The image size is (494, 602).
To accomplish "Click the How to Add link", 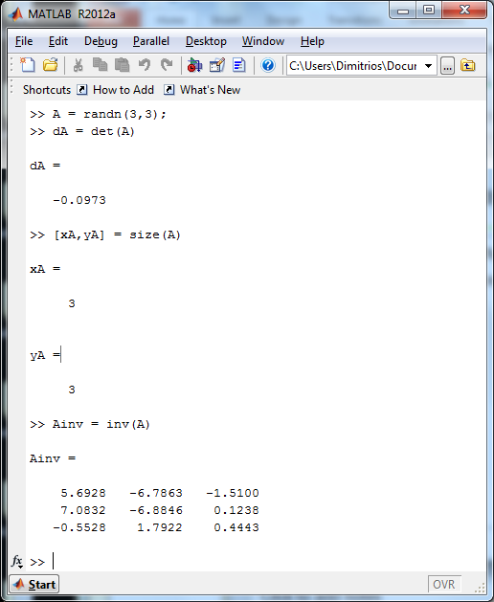I will click(123, 90).
